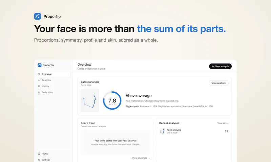This screenshot has height=162, width=271.
Task: Select the Face analysis recent entry title
Action: [174, 130]
